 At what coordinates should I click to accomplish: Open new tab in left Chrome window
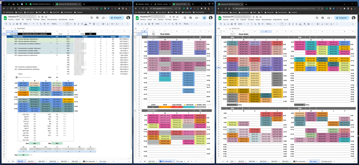pyautogui.click(x=84, y=4)
